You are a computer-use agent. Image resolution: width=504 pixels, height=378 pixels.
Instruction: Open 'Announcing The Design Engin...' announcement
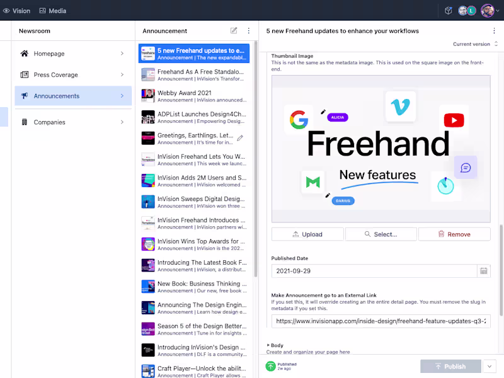tap(194, 308)
